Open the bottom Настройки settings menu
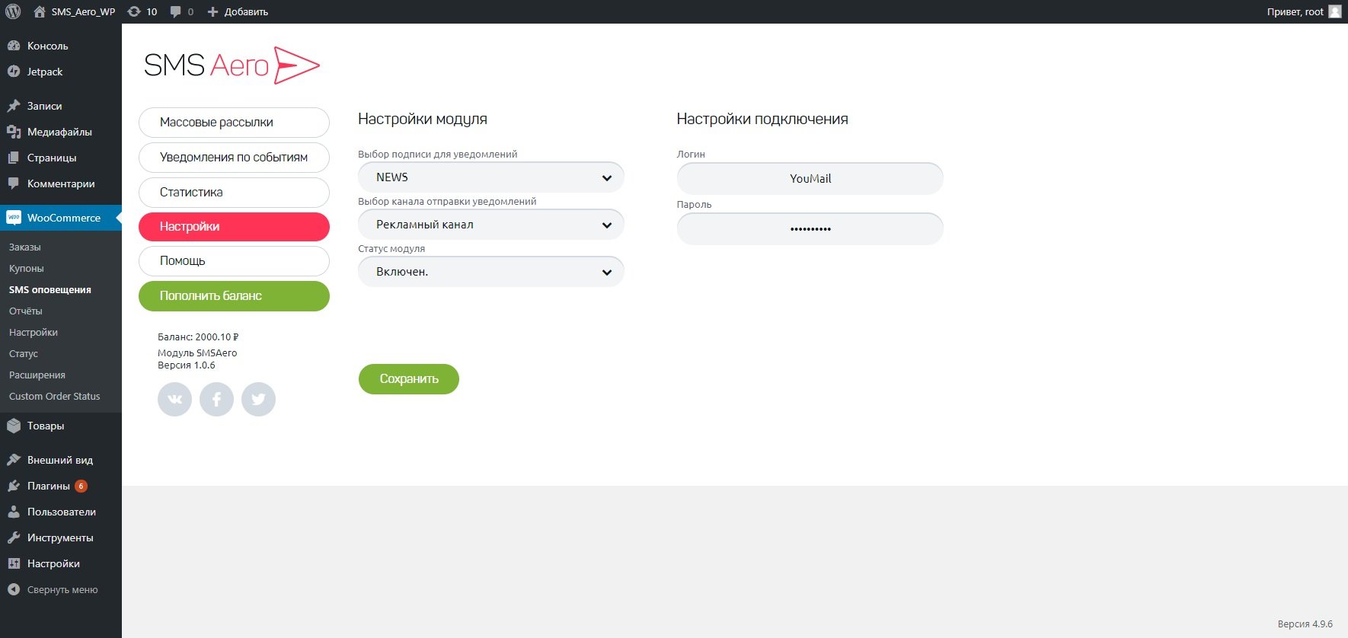The image size is (1348, 638). tap(61, 563)
